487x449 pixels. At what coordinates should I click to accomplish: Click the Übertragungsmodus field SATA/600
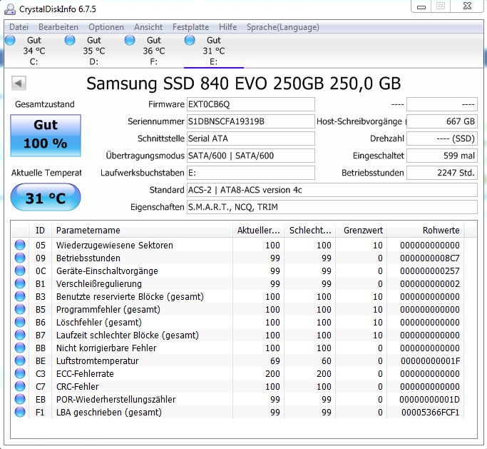(x=251, y=156)
